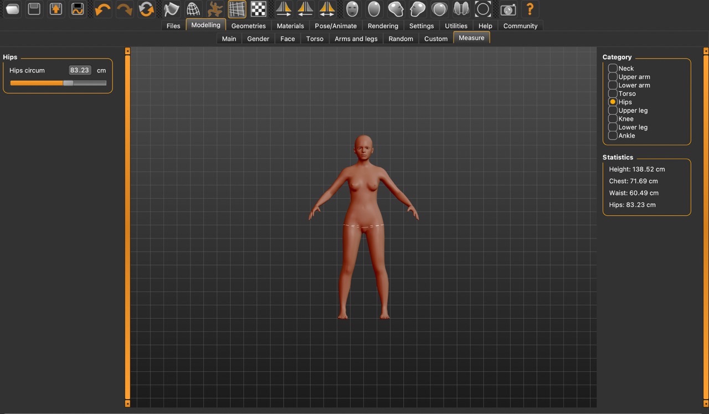Click the Hips circum value field
Screen dimensions: 709x414
coord(80,70)
